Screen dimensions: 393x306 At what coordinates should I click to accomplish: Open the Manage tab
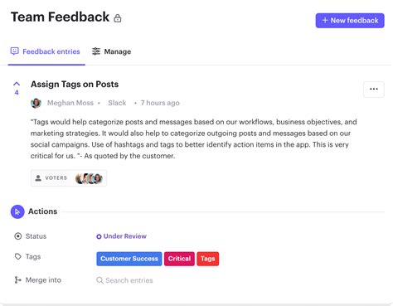tap(112, 51)
